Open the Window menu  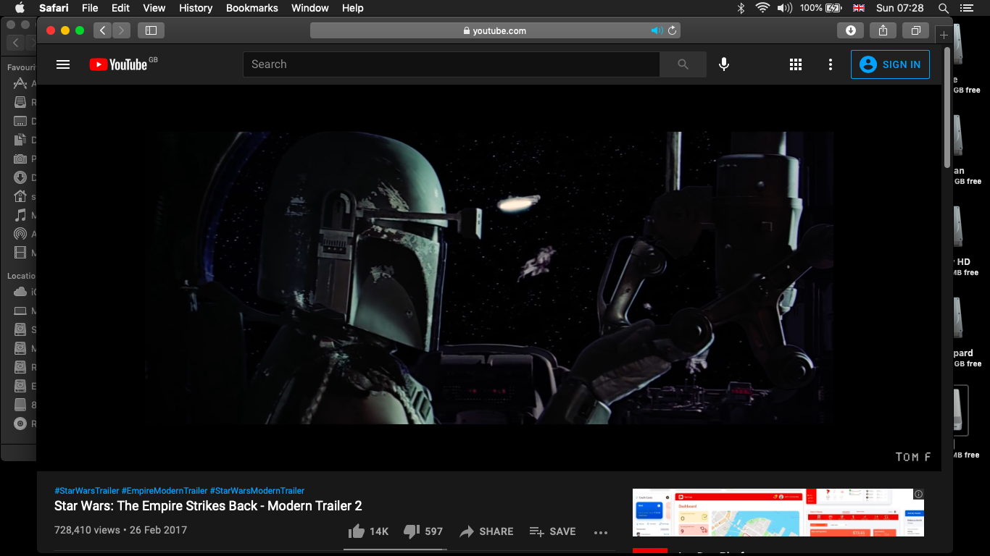coord(310,8)
